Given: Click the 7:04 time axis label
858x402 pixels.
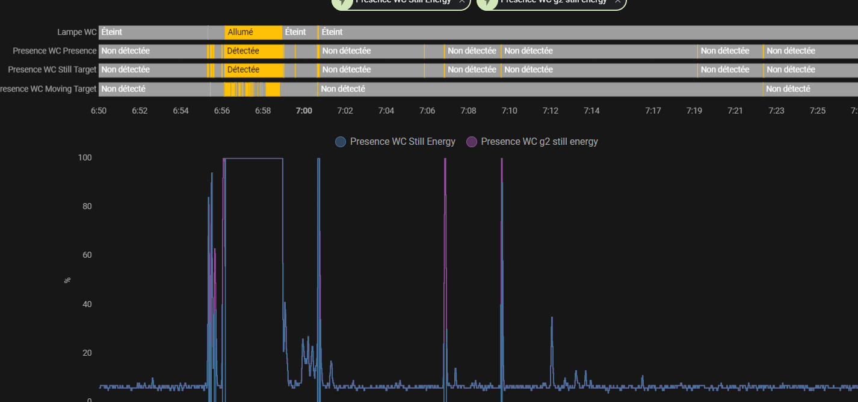Looking at the screenshot, I should point(386,111).
